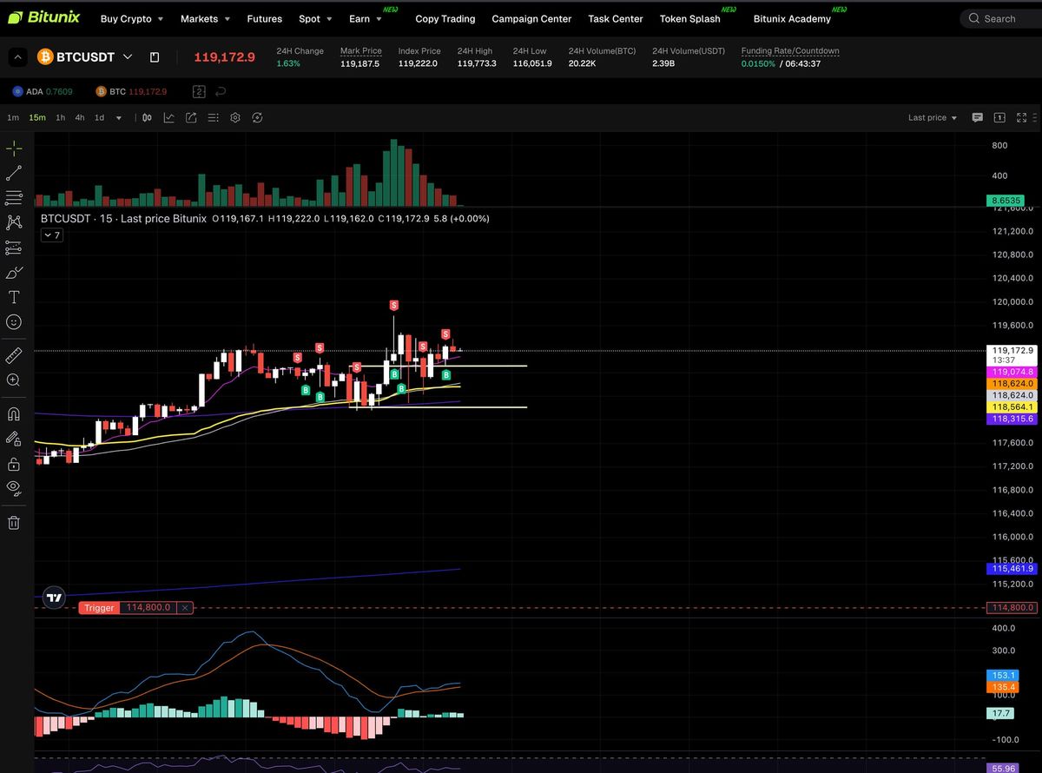1042x773 pixels.
Task: Open the Last price dropdown
Action: [x=933, y=117]
